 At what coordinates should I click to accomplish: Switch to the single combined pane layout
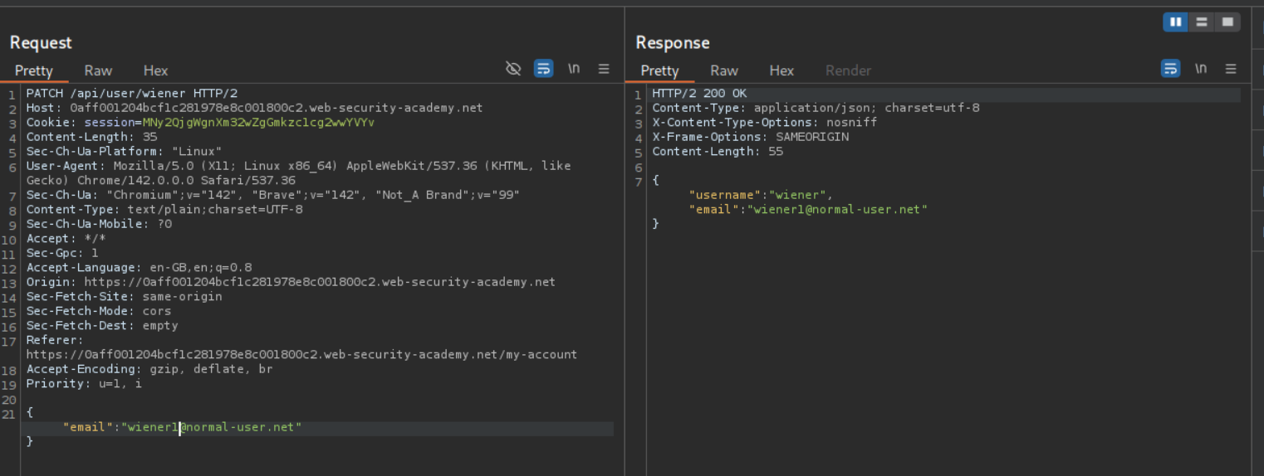click(x=1227, y=22)
